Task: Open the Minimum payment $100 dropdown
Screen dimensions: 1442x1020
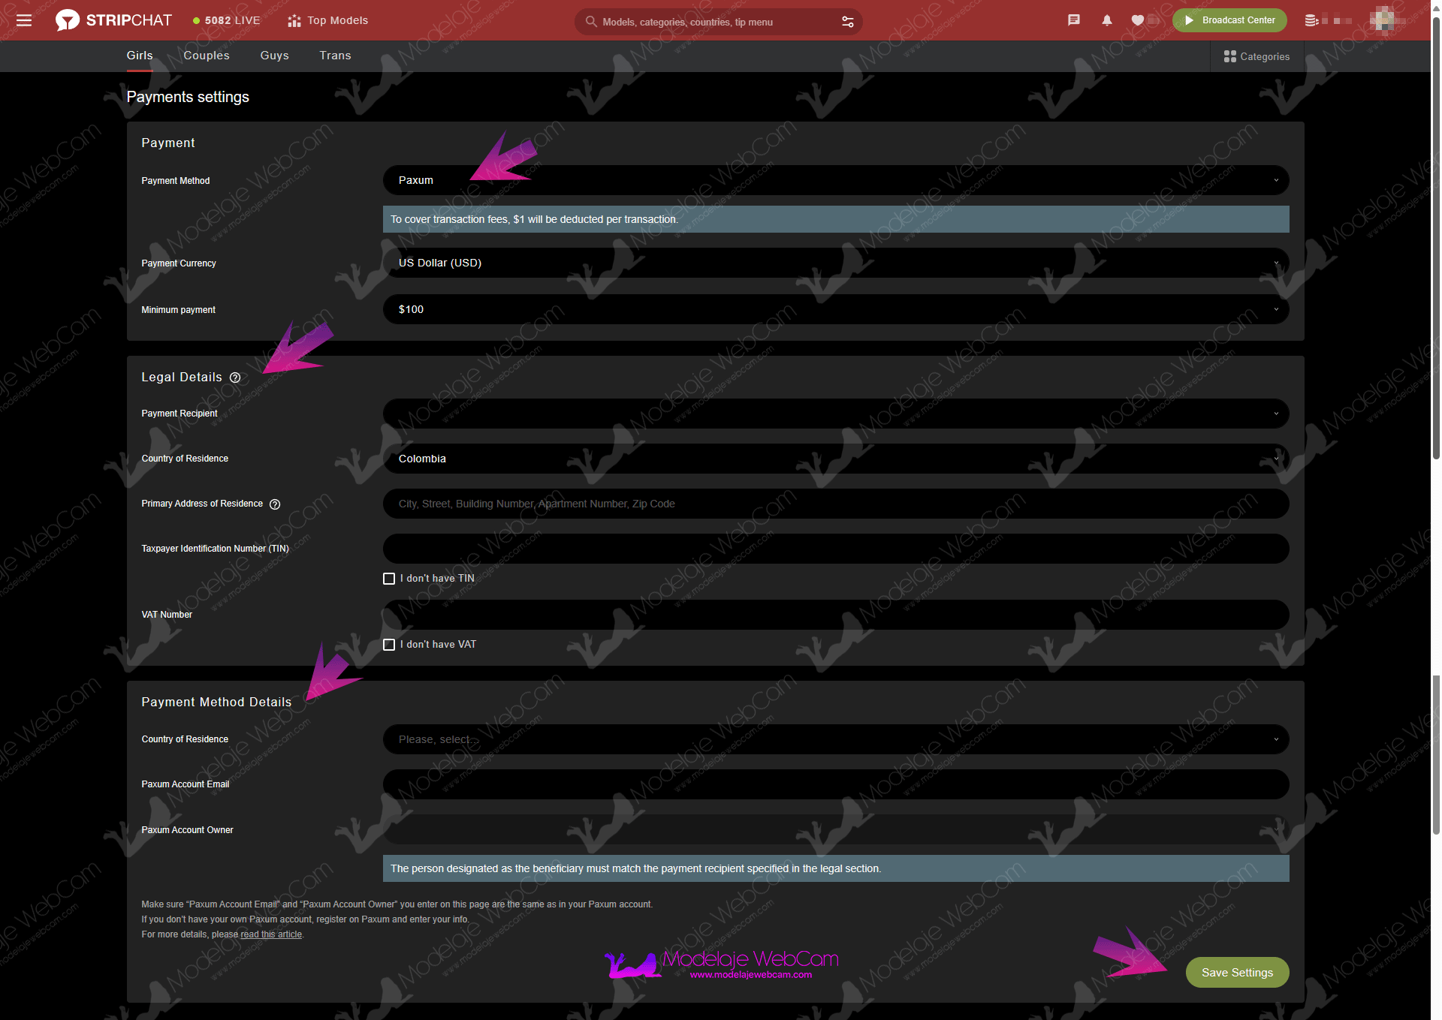Action: [835, 309]
